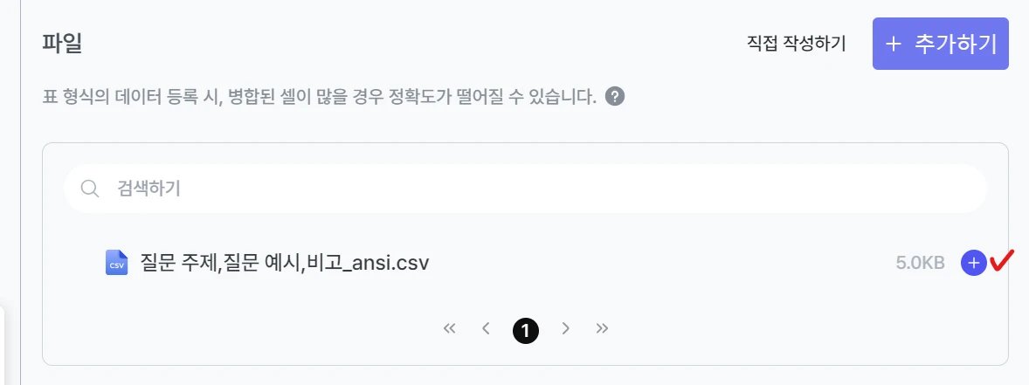Click the red checkmark beside the plus icon
This screenshot has width=1029, height=385.
(x=1002, y=260)
